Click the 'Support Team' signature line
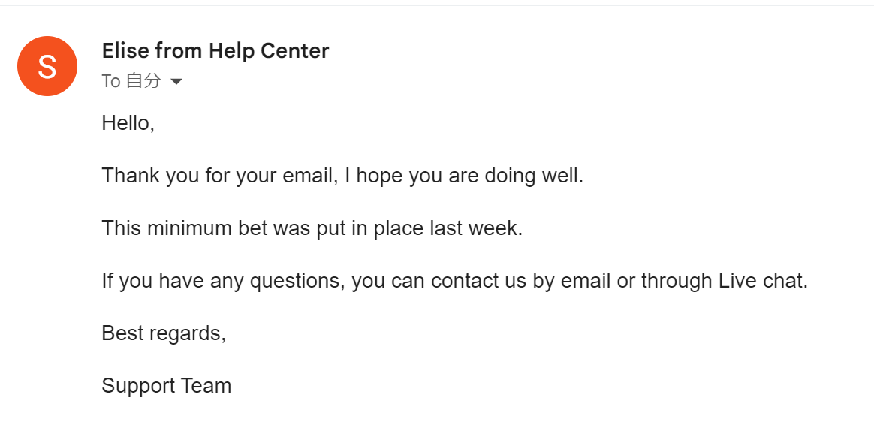 click(x=166, y=386)
